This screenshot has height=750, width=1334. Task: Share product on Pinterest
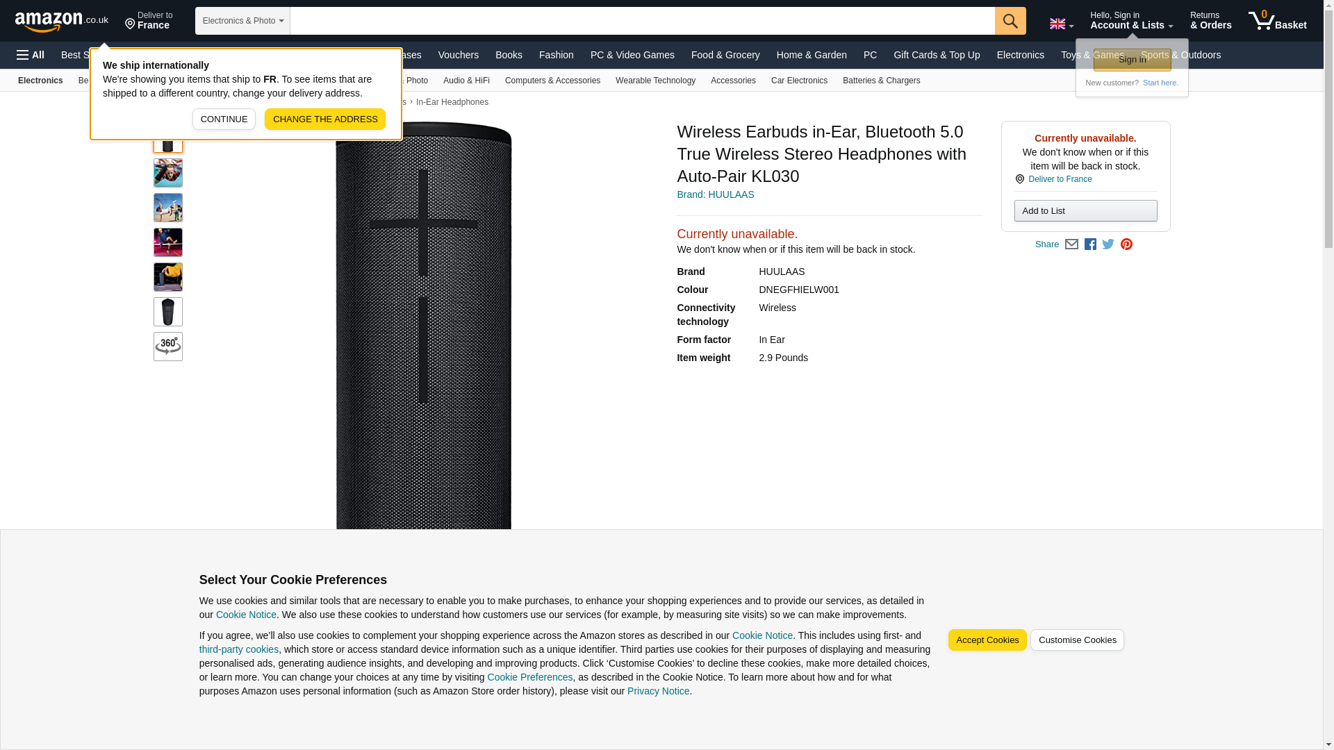[1126, 244]
